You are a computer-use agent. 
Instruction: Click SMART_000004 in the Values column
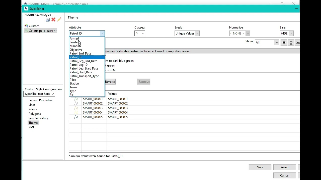[x=118, y=112]
